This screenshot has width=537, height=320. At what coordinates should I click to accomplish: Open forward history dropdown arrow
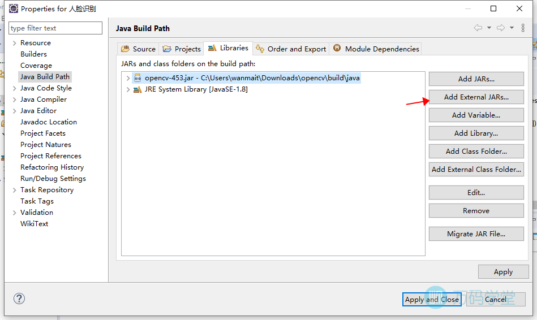[512, 28]
